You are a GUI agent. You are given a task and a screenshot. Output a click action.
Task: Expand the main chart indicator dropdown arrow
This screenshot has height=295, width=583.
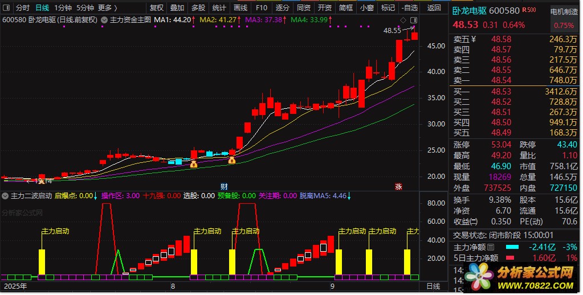point(104,20)
